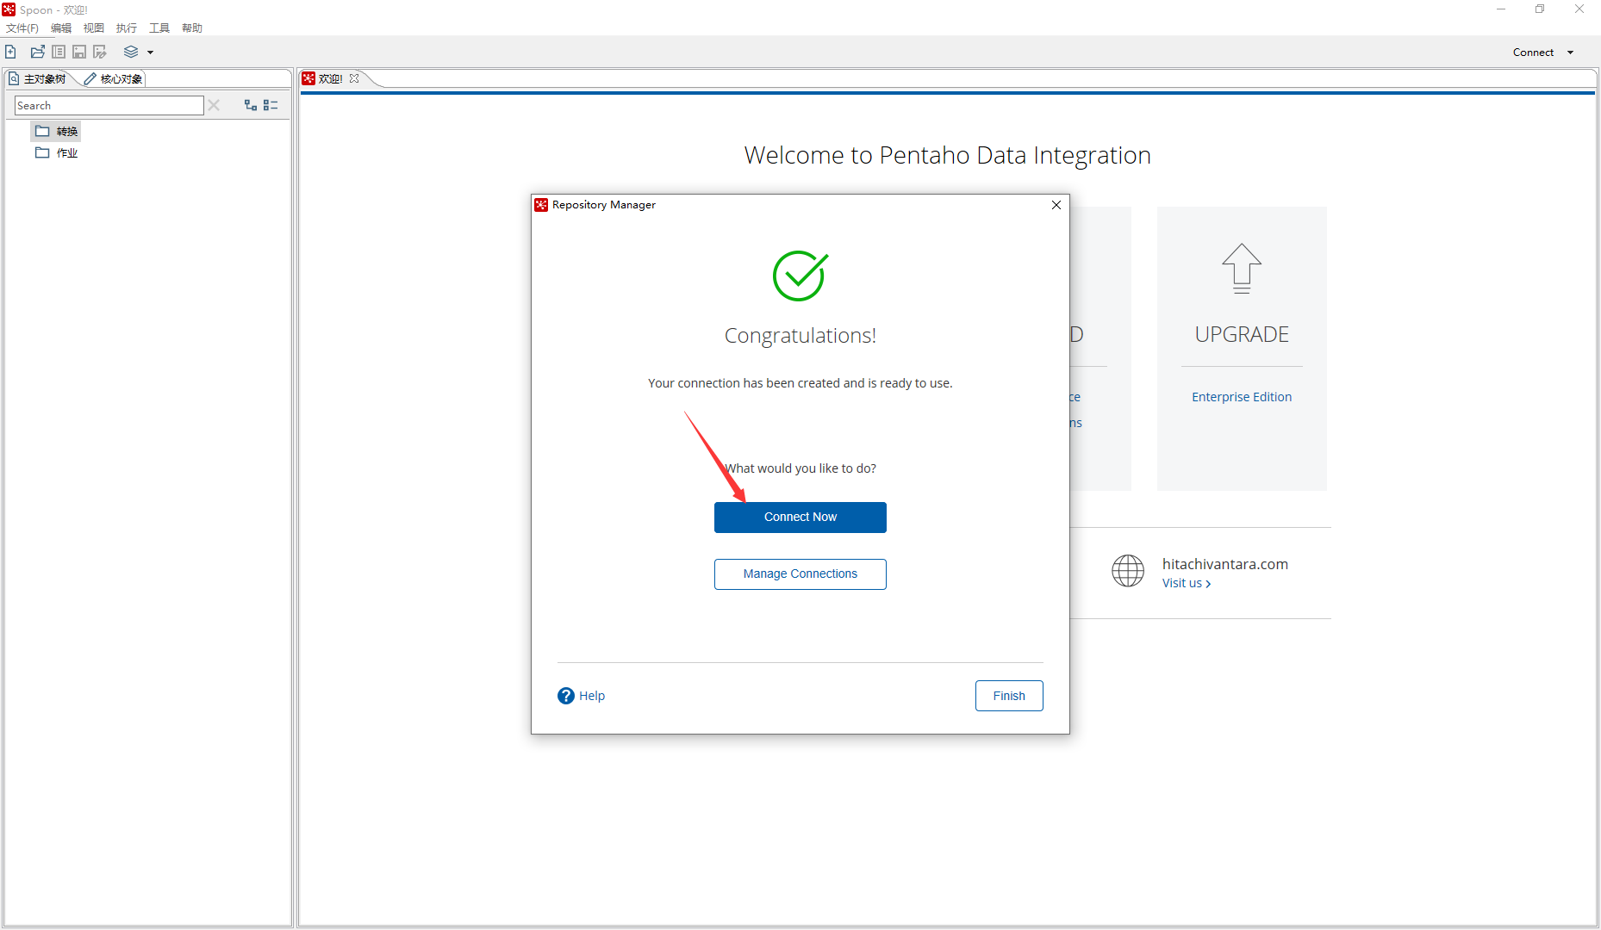The width and height of the screenshot is (1601, 930).
Task: Click the Repository Manager title icon
Action: tap(541, 205)
